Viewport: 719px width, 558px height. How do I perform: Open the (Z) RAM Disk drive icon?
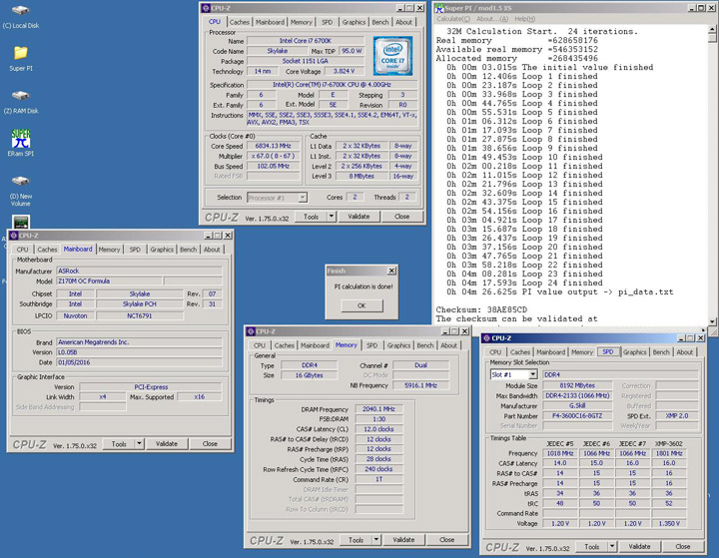tap(20, 96)
